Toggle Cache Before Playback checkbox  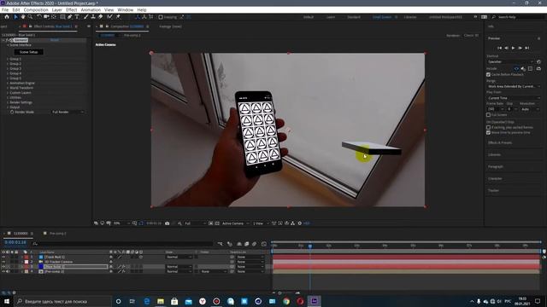(x=488, y=74)
